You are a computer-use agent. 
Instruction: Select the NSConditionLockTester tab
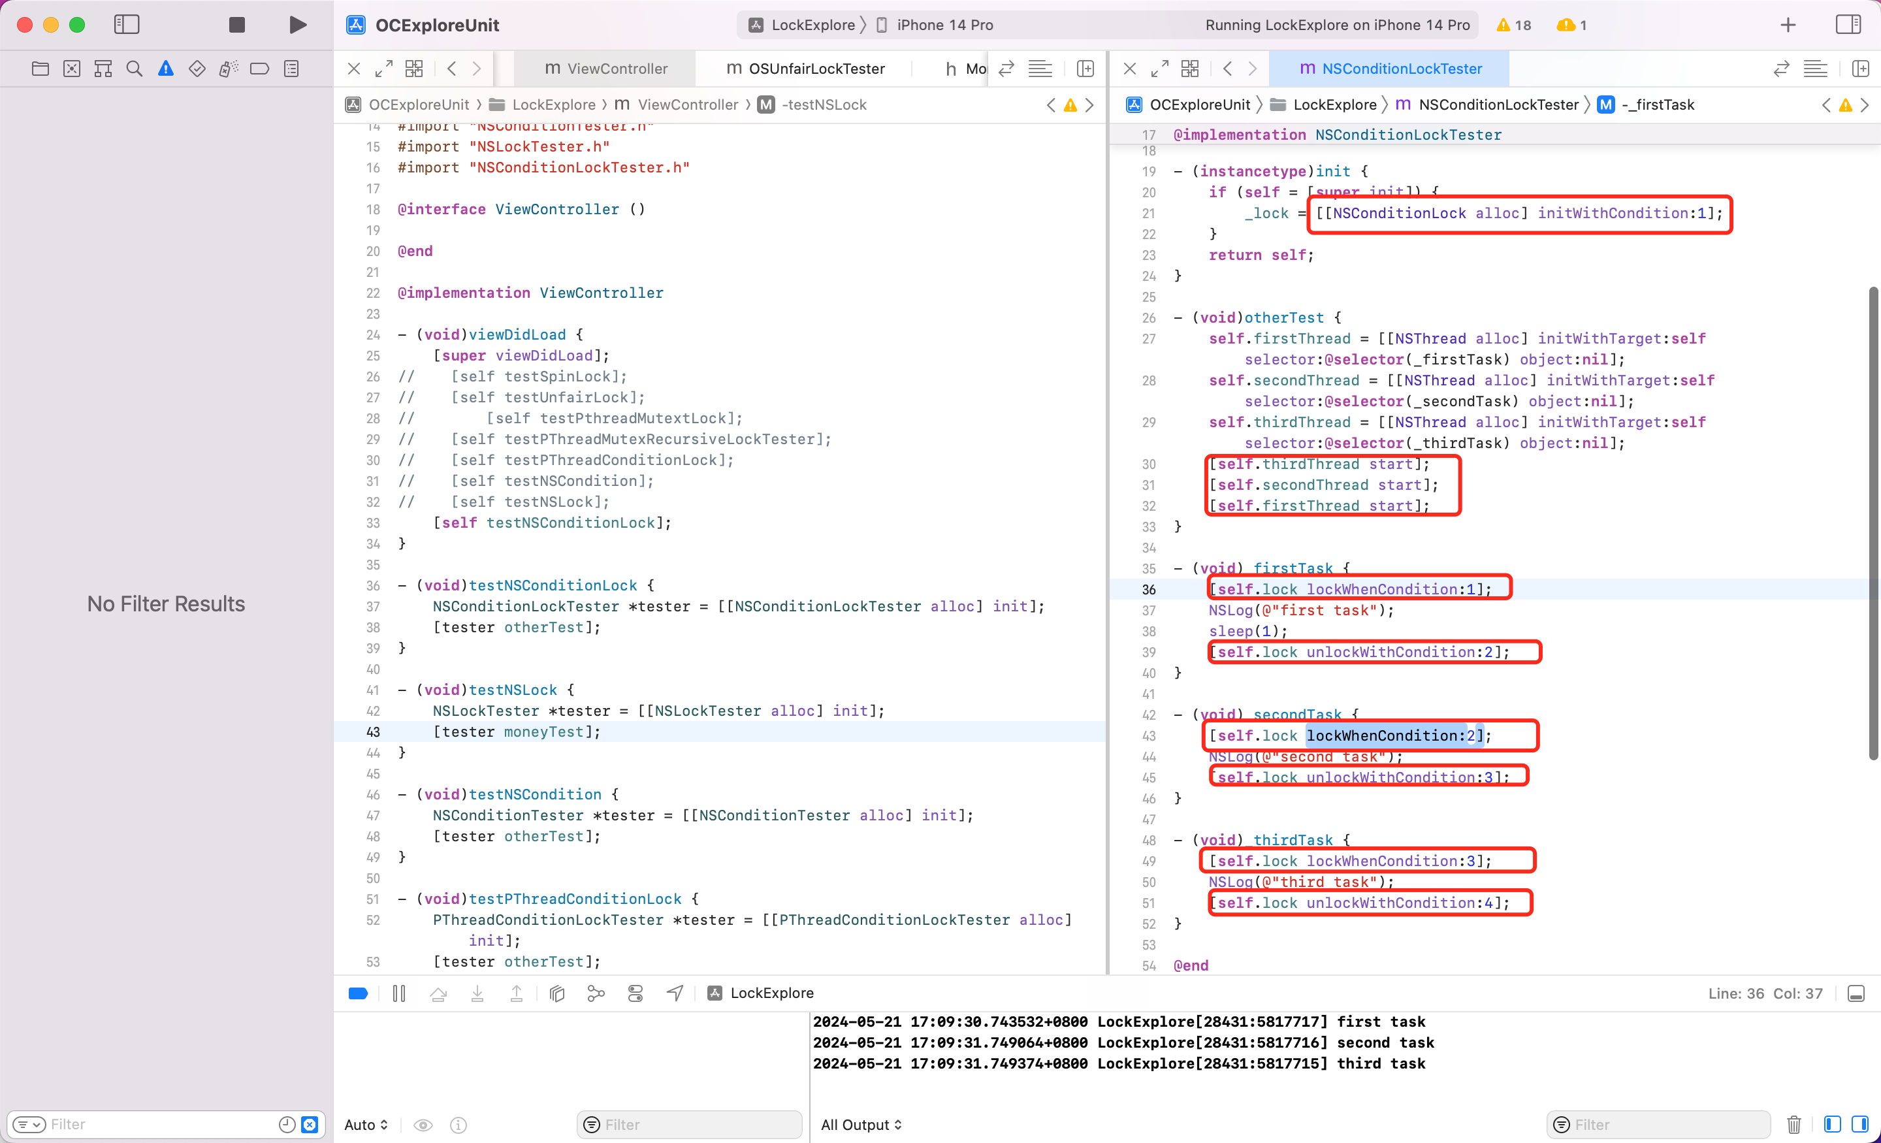[1389, 69]
